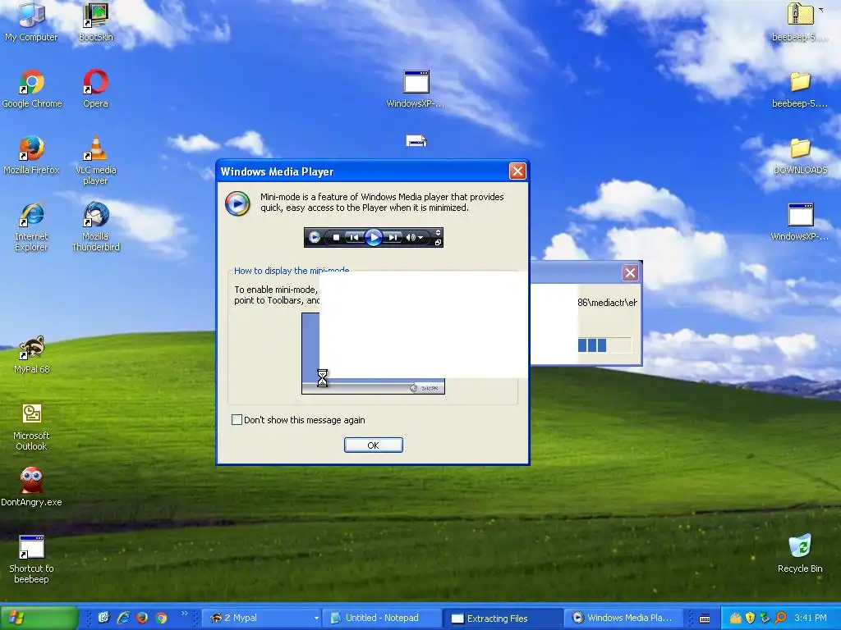Switch to the Extracting Files taskbar button
Viewport: 841px width, 630px height.
(503, 619)
